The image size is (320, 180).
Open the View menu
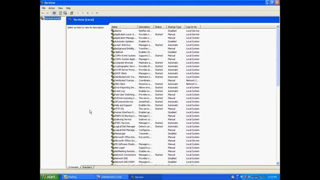point(60,8)
